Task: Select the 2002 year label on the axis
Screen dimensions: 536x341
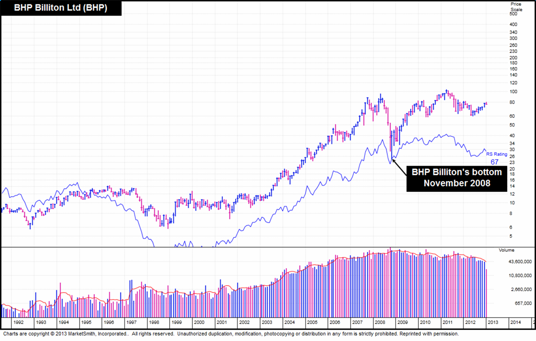Action: coord(244,322)
